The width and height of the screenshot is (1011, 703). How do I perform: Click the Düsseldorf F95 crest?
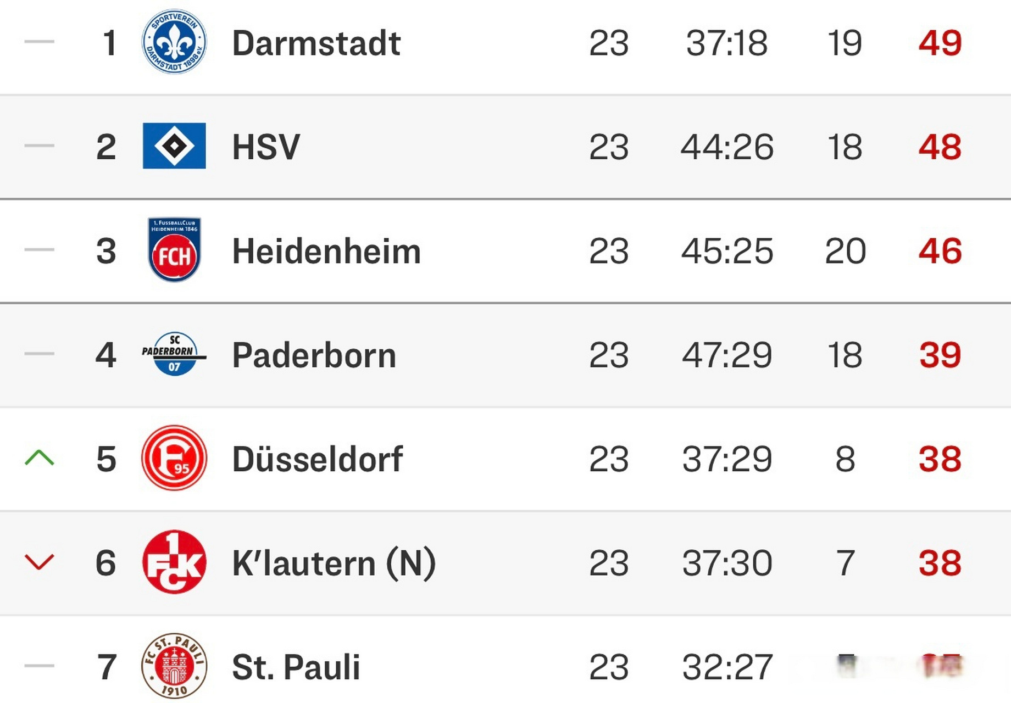coord(174,458)
